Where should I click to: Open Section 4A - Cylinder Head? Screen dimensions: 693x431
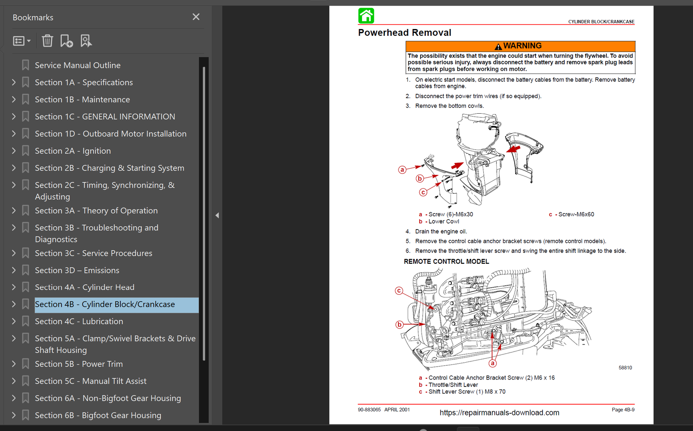pos(84,287)
